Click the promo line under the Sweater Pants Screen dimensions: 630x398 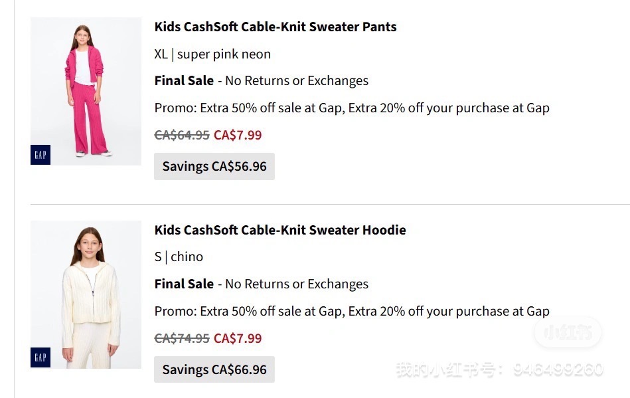(352, 108)
